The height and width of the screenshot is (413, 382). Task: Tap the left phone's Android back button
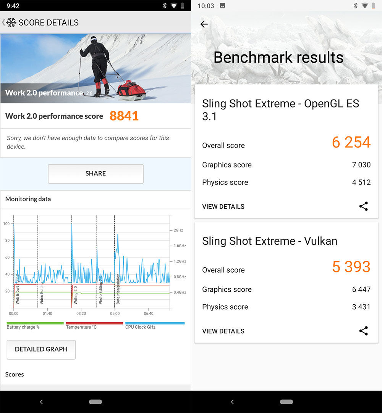pos(41,402)
